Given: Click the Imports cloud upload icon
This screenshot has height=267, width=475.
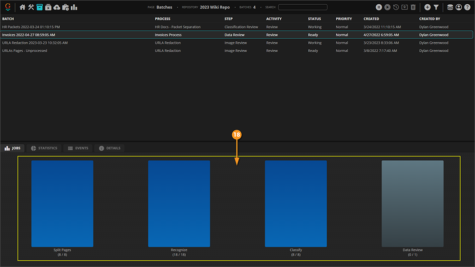Looking at the screenshot, I should [57, 7].
